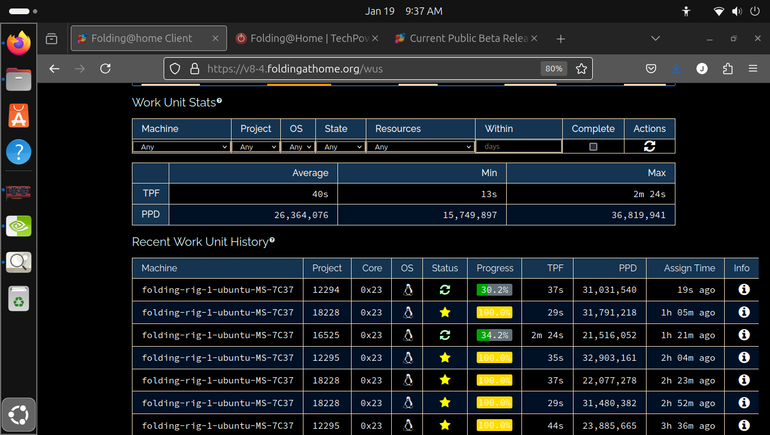This screenshot has width=770, height=435.
Task: Click the Linux penguin icon for project 16525
Action: point(408,335)
